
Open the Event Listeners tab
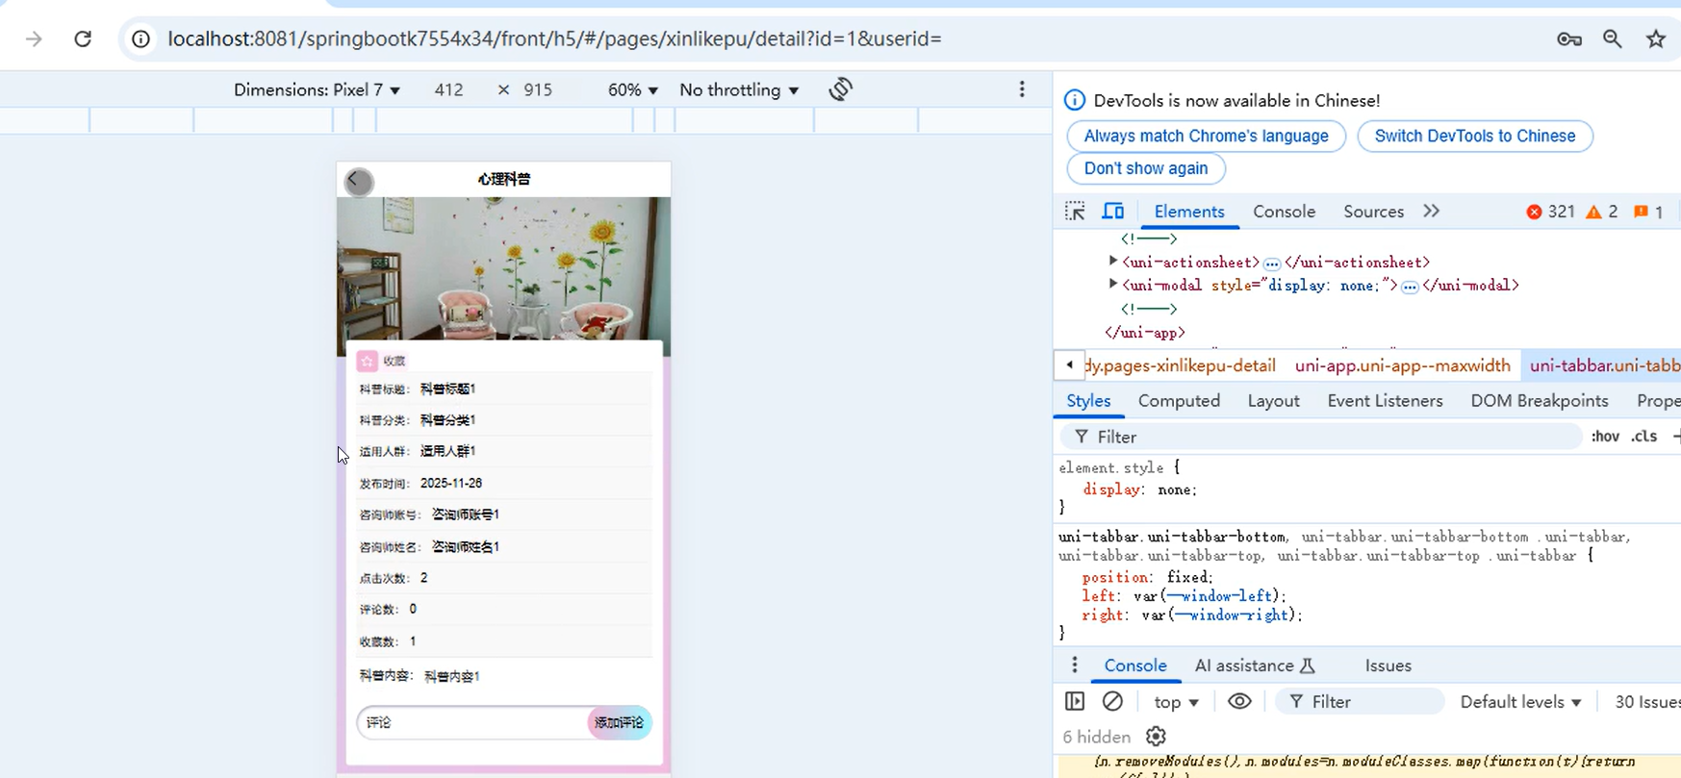(1385, 401)
